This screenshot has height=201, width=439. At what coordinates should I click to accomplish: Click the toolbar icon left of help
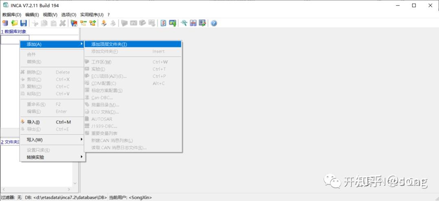(202, 23)
